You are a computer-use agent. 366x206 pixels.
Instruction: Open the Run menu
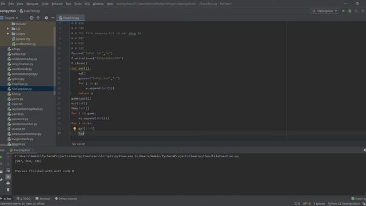(68, 4)
